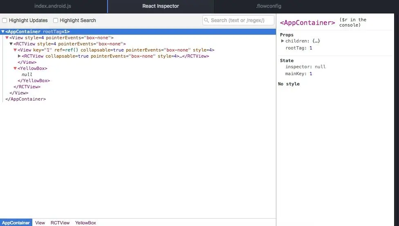Click the <AppContainer> heading in details pane
This screenshot has width=399, height=226.
(307, 22)
